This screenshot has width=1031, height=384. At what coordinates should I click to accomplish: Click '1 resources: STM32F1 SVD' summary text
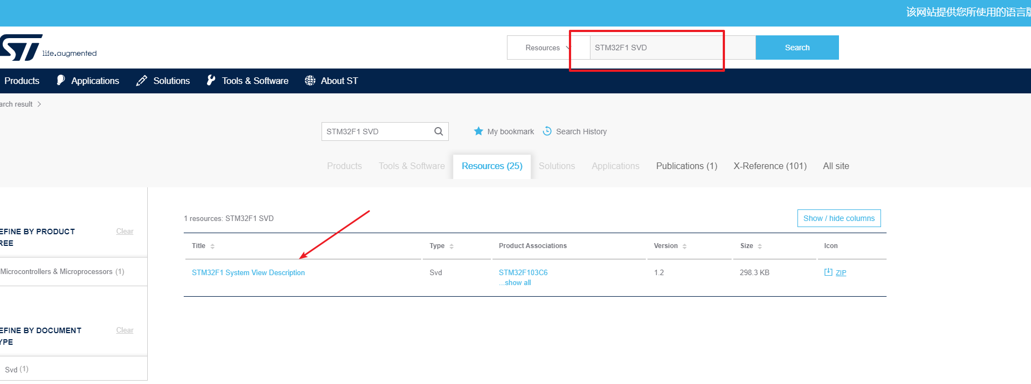point(229,218)
